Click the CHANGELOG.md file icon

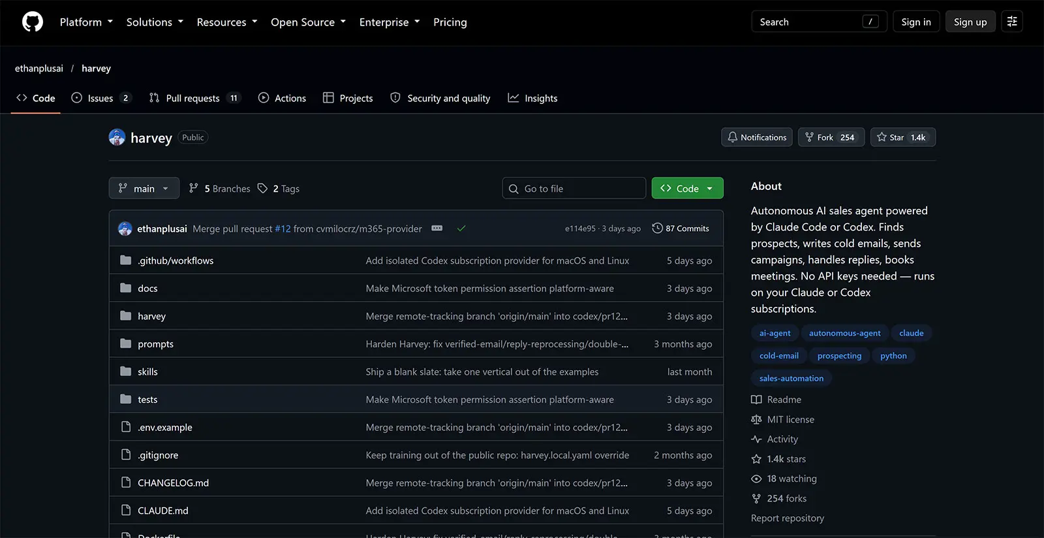pos(126,483)
